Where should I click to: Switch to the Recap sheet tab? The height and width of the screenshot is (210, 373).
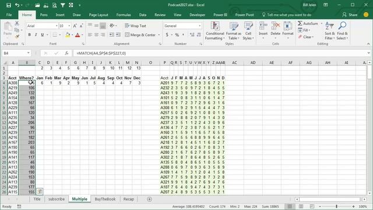[x=129, y=199]
